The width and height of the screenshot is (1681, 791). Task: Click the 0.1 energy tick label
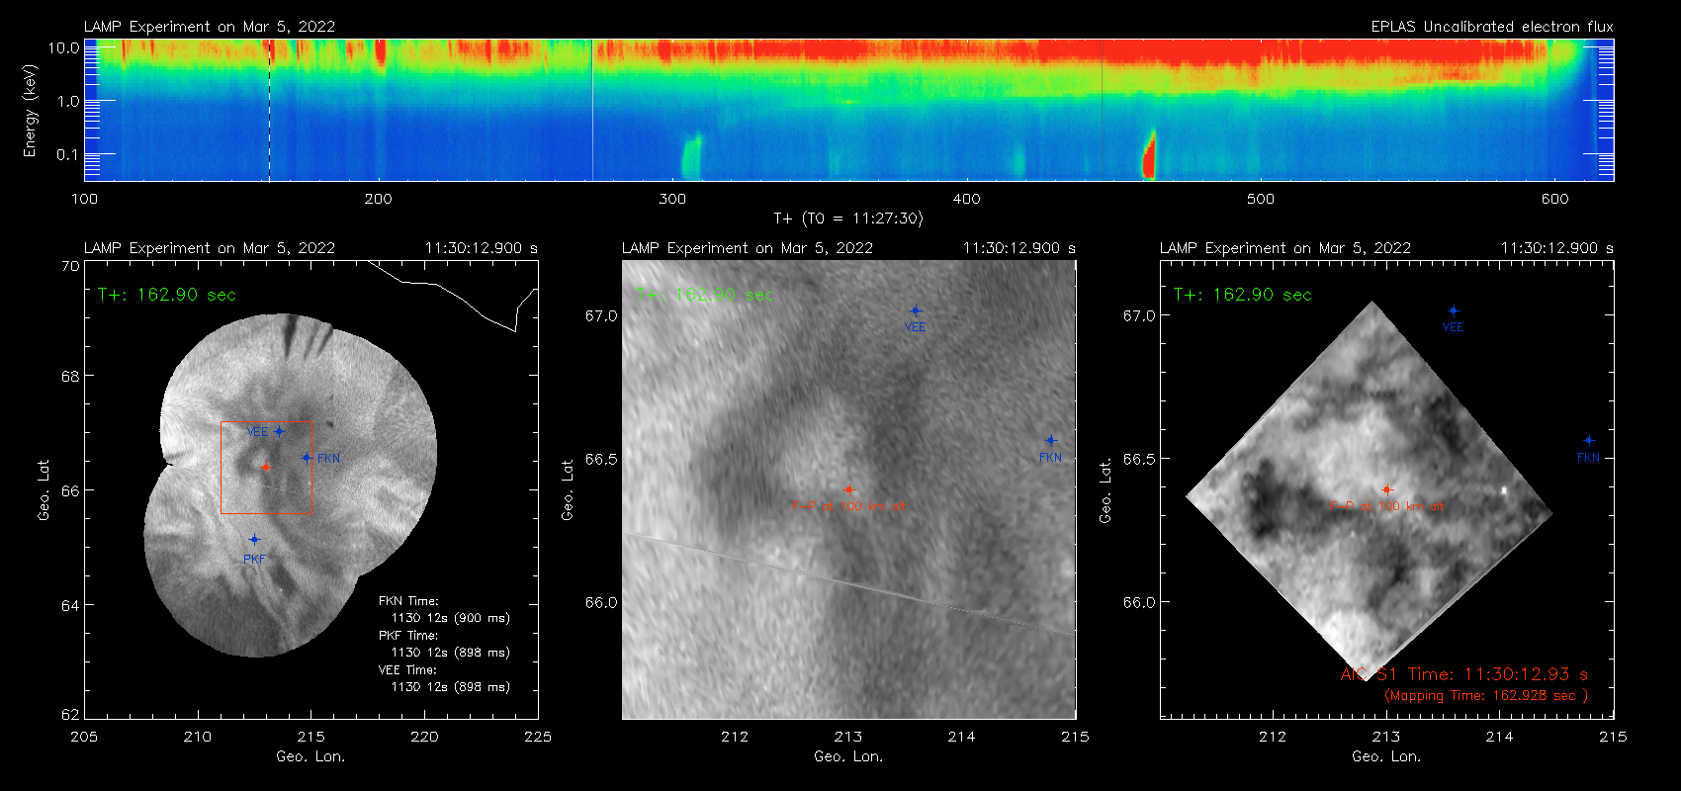[x=68, y=154]
